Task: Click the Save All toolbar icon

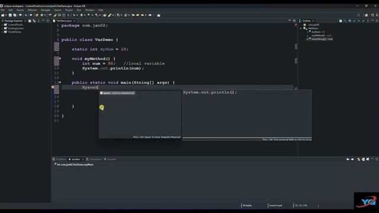Action: click(x=15, y=15)
